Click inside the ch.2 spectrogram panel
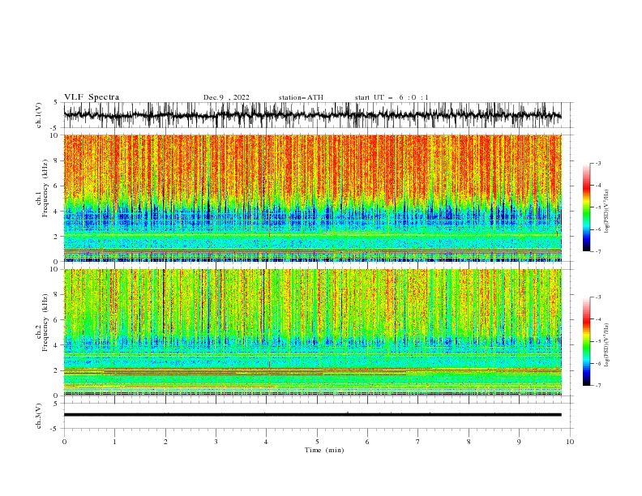 coord(312,332)
